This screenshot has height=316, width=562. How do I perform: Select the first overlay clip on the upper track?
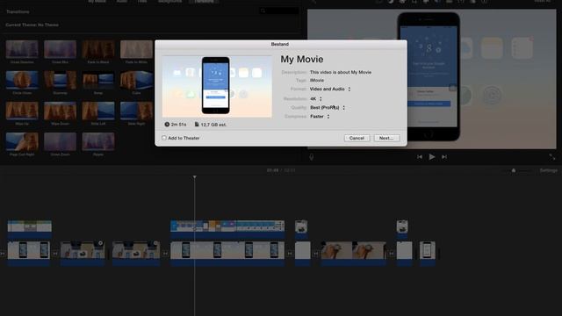tap(30, 229)
